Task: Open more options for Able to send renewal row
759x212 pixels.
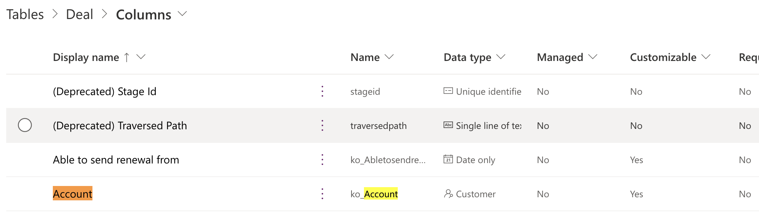Action: pyautogui.click(x=322, y=160)
